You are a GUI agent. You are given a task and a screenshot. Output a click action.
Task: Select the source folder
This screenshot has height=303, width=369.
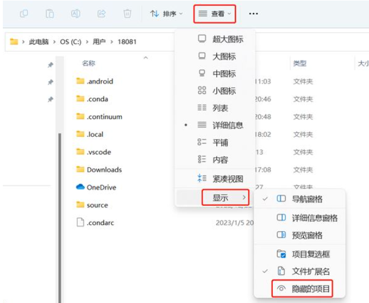pos(92,205)
